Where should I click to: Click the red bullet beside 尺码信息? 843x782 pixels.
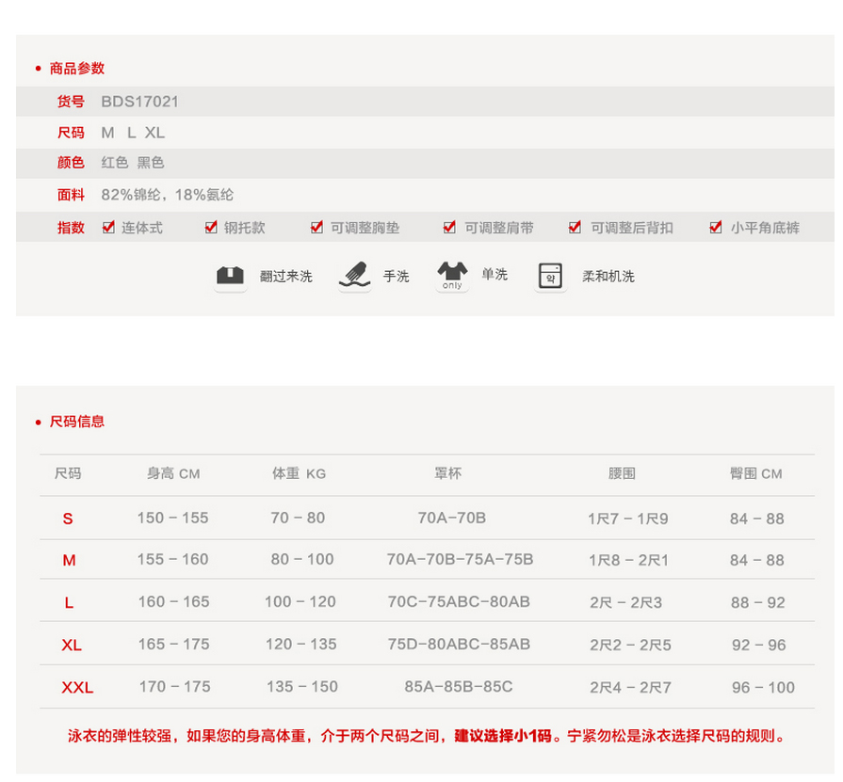(x=38, y=423)
